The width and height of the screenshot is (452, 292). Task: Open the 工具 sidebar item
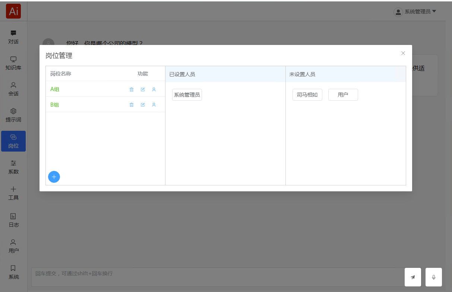[x=13, y=193]
